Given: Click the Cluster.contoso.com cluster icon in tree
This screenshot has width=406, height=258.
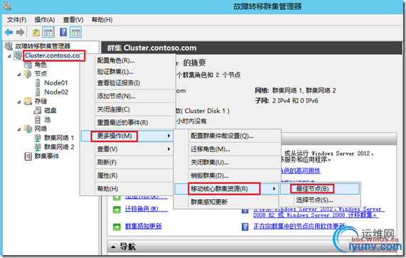Looking at the screenshot, I should pos(18,55).
